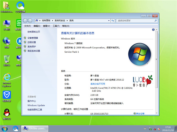This screenshot has width=177, height=132.
Task: Open the 帮助(H) menu
Action: [66, 26]
